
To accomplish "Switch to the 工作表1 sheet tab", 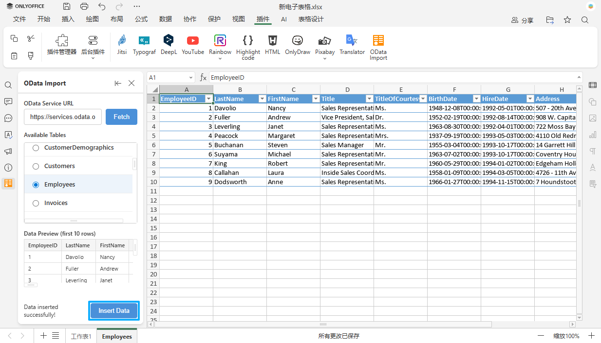I will (x=81, y=335).
